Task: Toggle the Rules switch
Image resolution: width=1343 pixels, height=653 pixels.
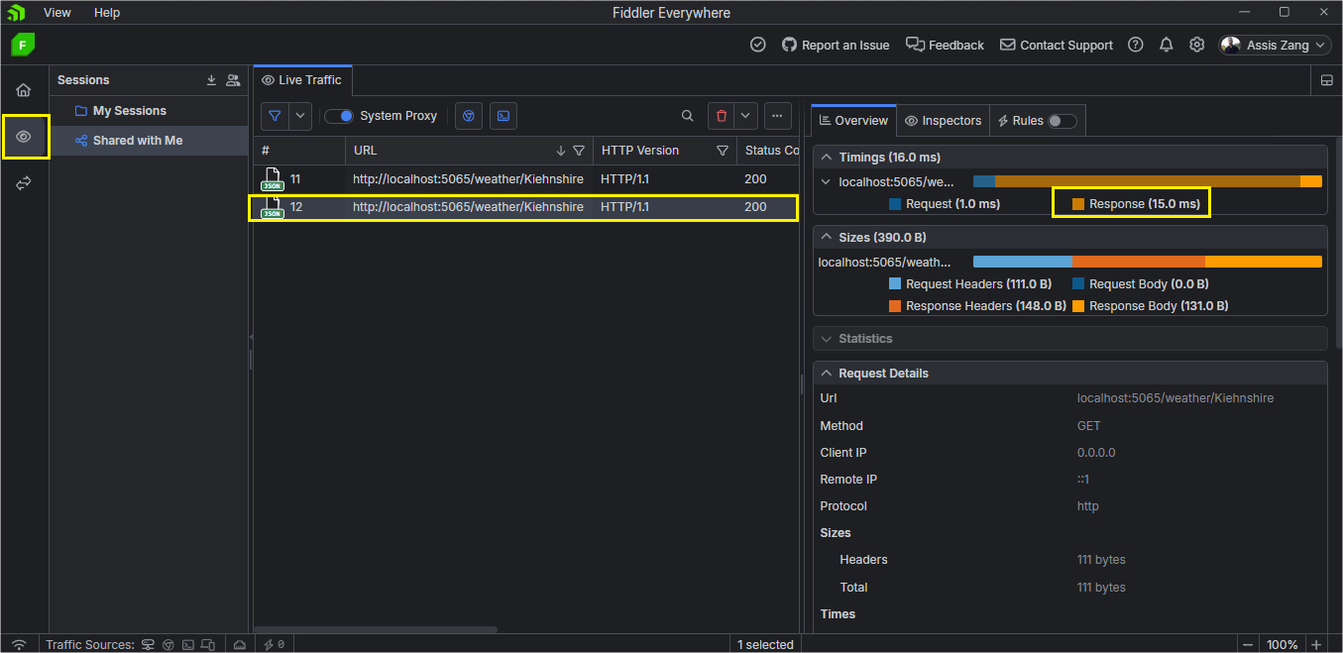Action: pyautogui.click(x=1062, y=121)
